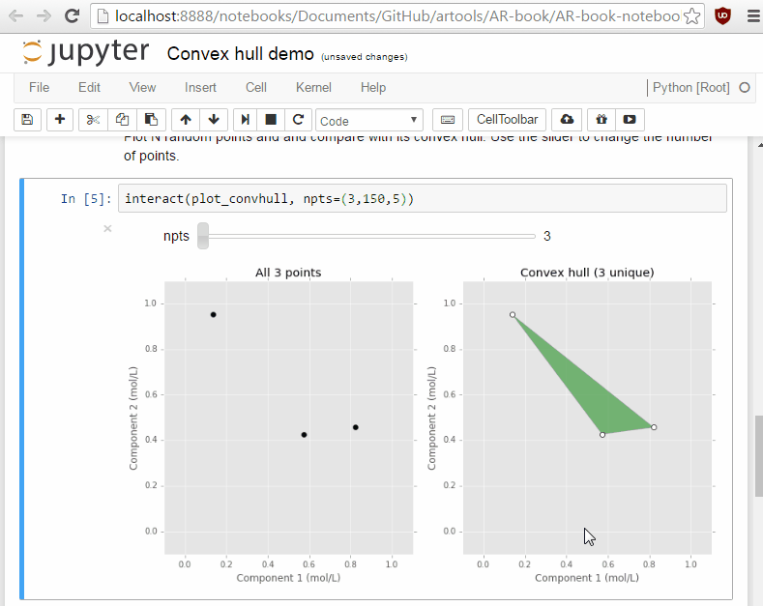
Task: Open the Code cell type dropdown
Action: (x=369, y=120)
